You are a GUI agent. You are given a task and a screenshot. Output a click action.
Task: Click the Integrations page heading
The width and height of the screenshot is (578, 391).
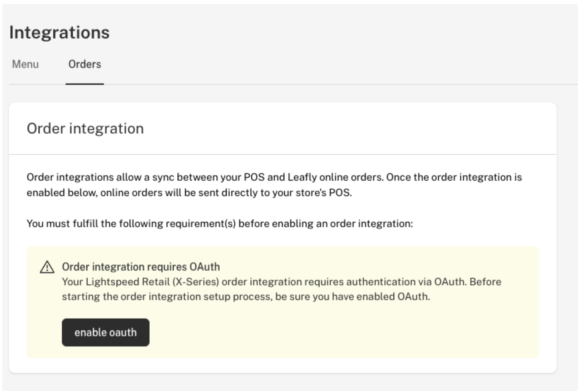point(59,32)
